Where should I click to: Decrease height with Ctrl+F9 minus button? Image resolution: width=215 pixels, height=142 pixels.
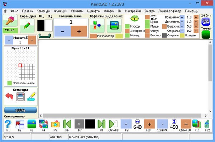(162, 124)
